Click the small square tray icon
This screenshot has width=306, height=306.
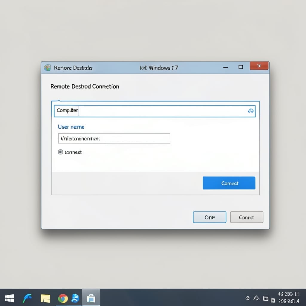click(x=273, y=300)
